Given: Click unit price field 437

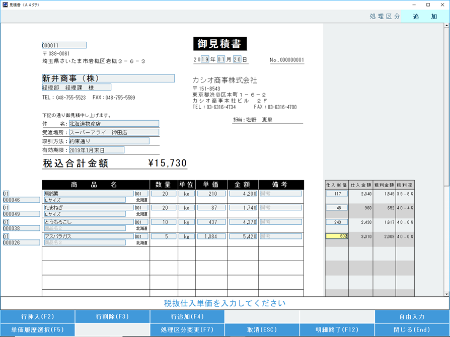Looking at the screenshot, I should coord(211,222).
